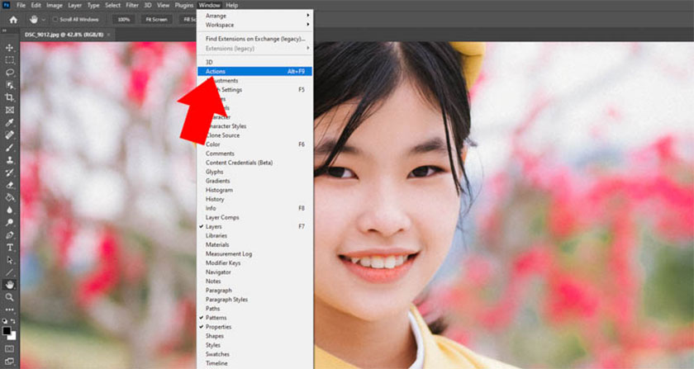Choose the Zoom tool in toolbar

10,296
